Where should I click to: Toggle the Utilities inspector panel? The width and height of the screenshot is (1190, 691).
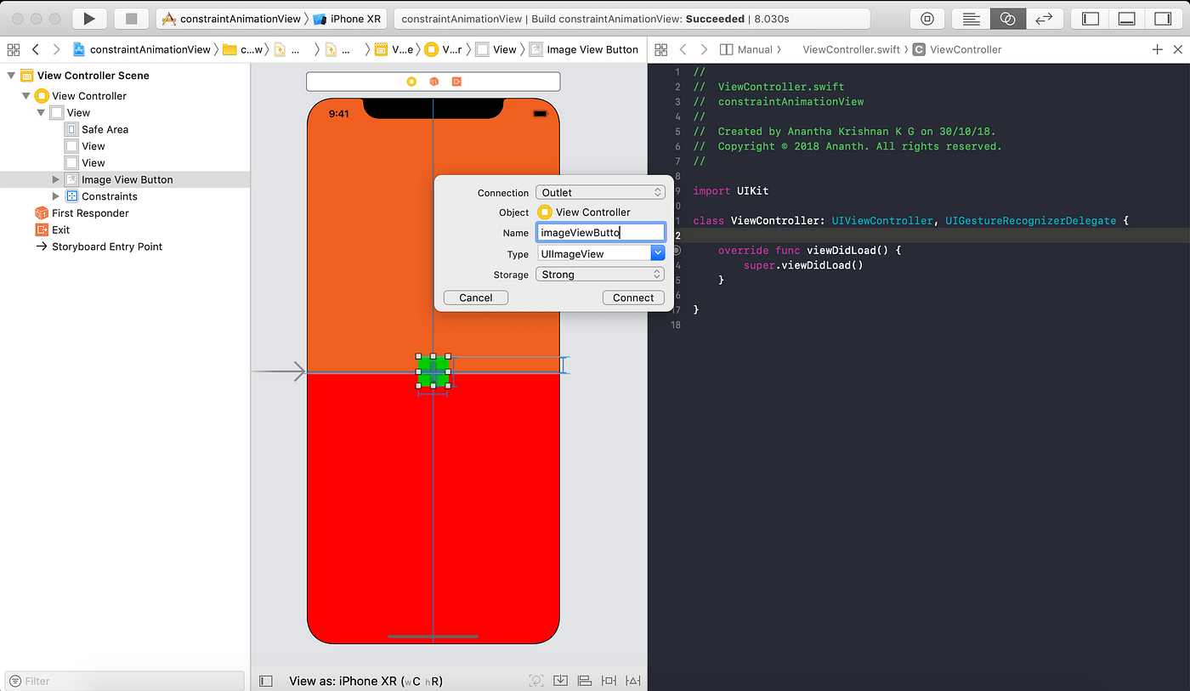(1164, 18)
